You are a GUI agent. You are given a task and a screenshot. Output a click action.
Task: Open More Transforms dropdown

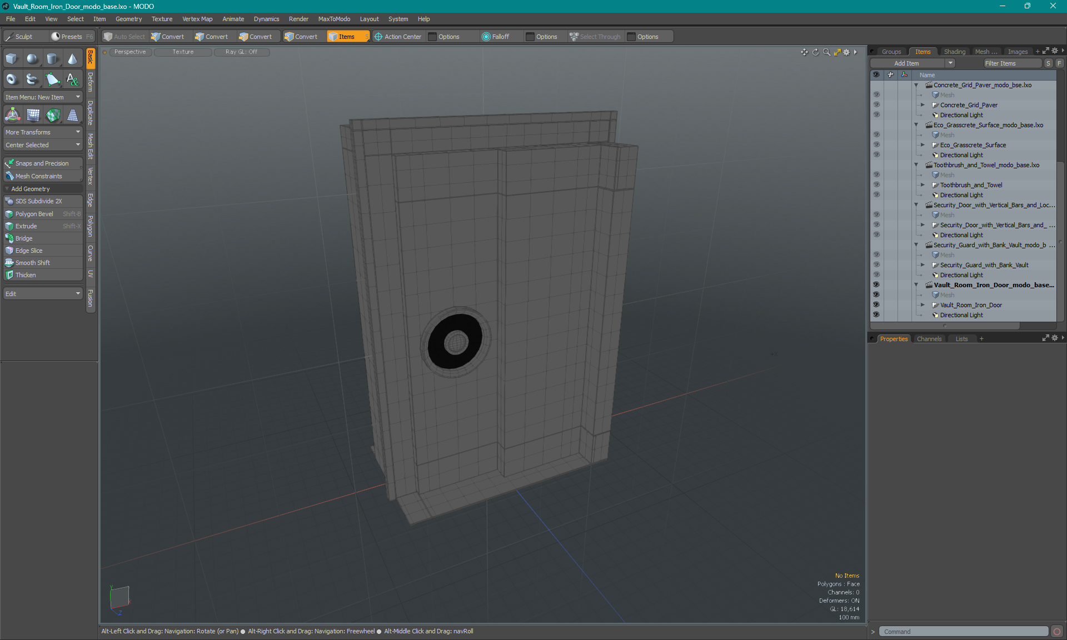pyautogui.click(x=43, y=132)
